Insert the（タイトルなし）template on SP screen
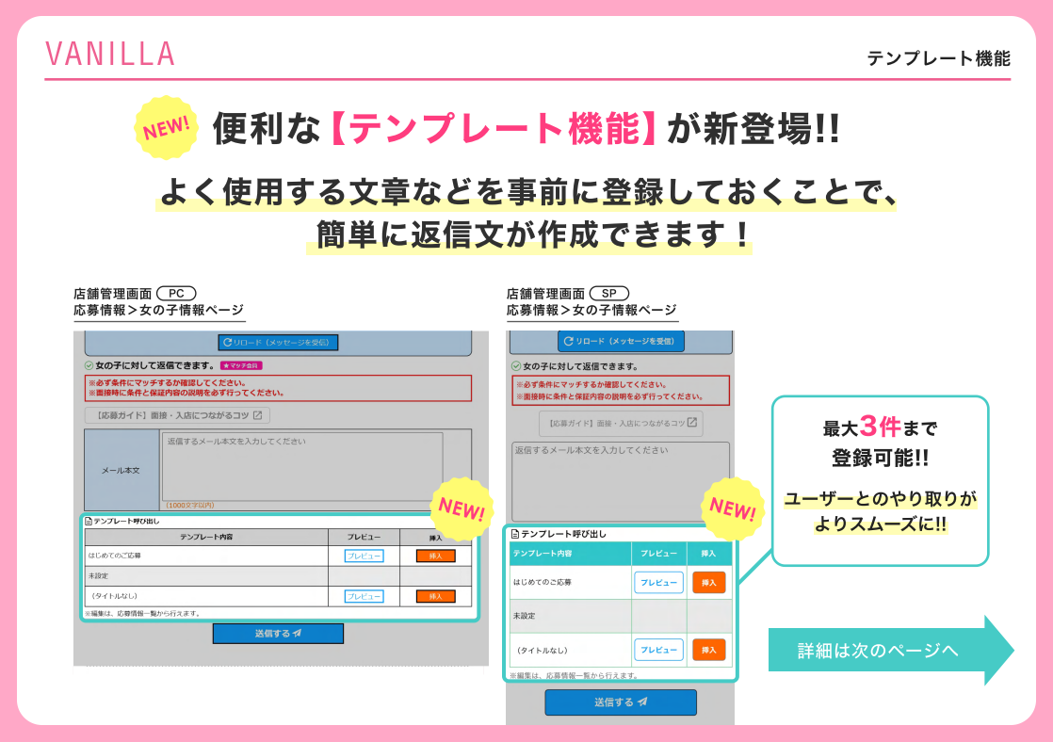This screenshot has width=1053, height=742. pos(709,648)
